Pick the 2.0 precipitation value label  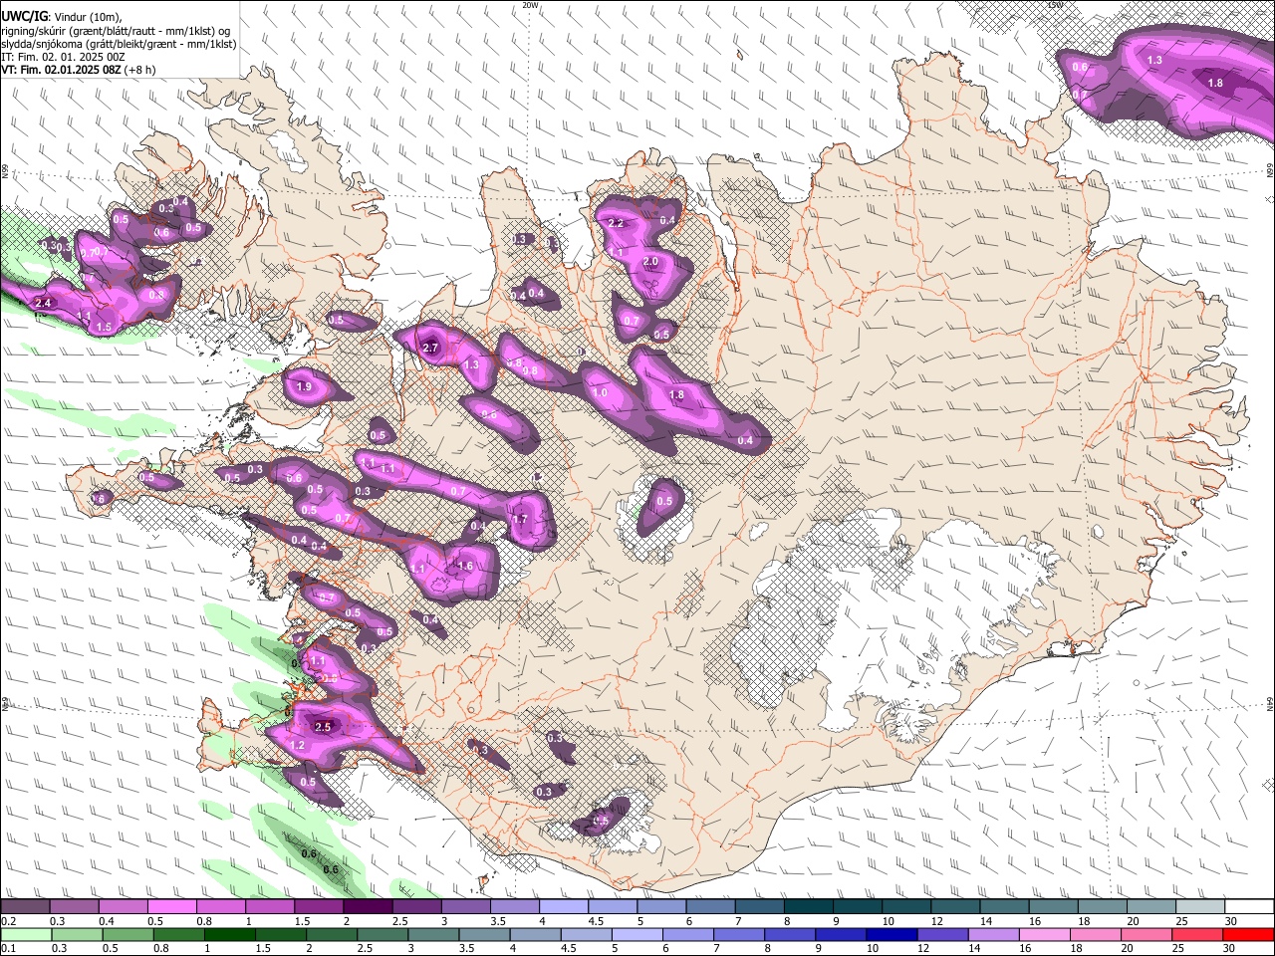650,262
